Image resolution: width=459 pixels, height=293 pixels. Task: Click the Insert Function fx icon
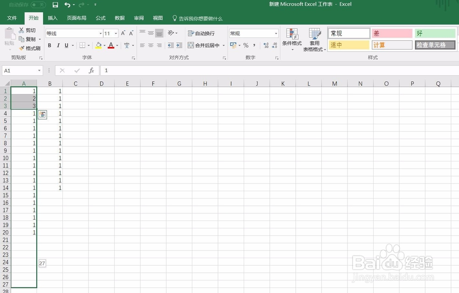click(x=91, y=71)
